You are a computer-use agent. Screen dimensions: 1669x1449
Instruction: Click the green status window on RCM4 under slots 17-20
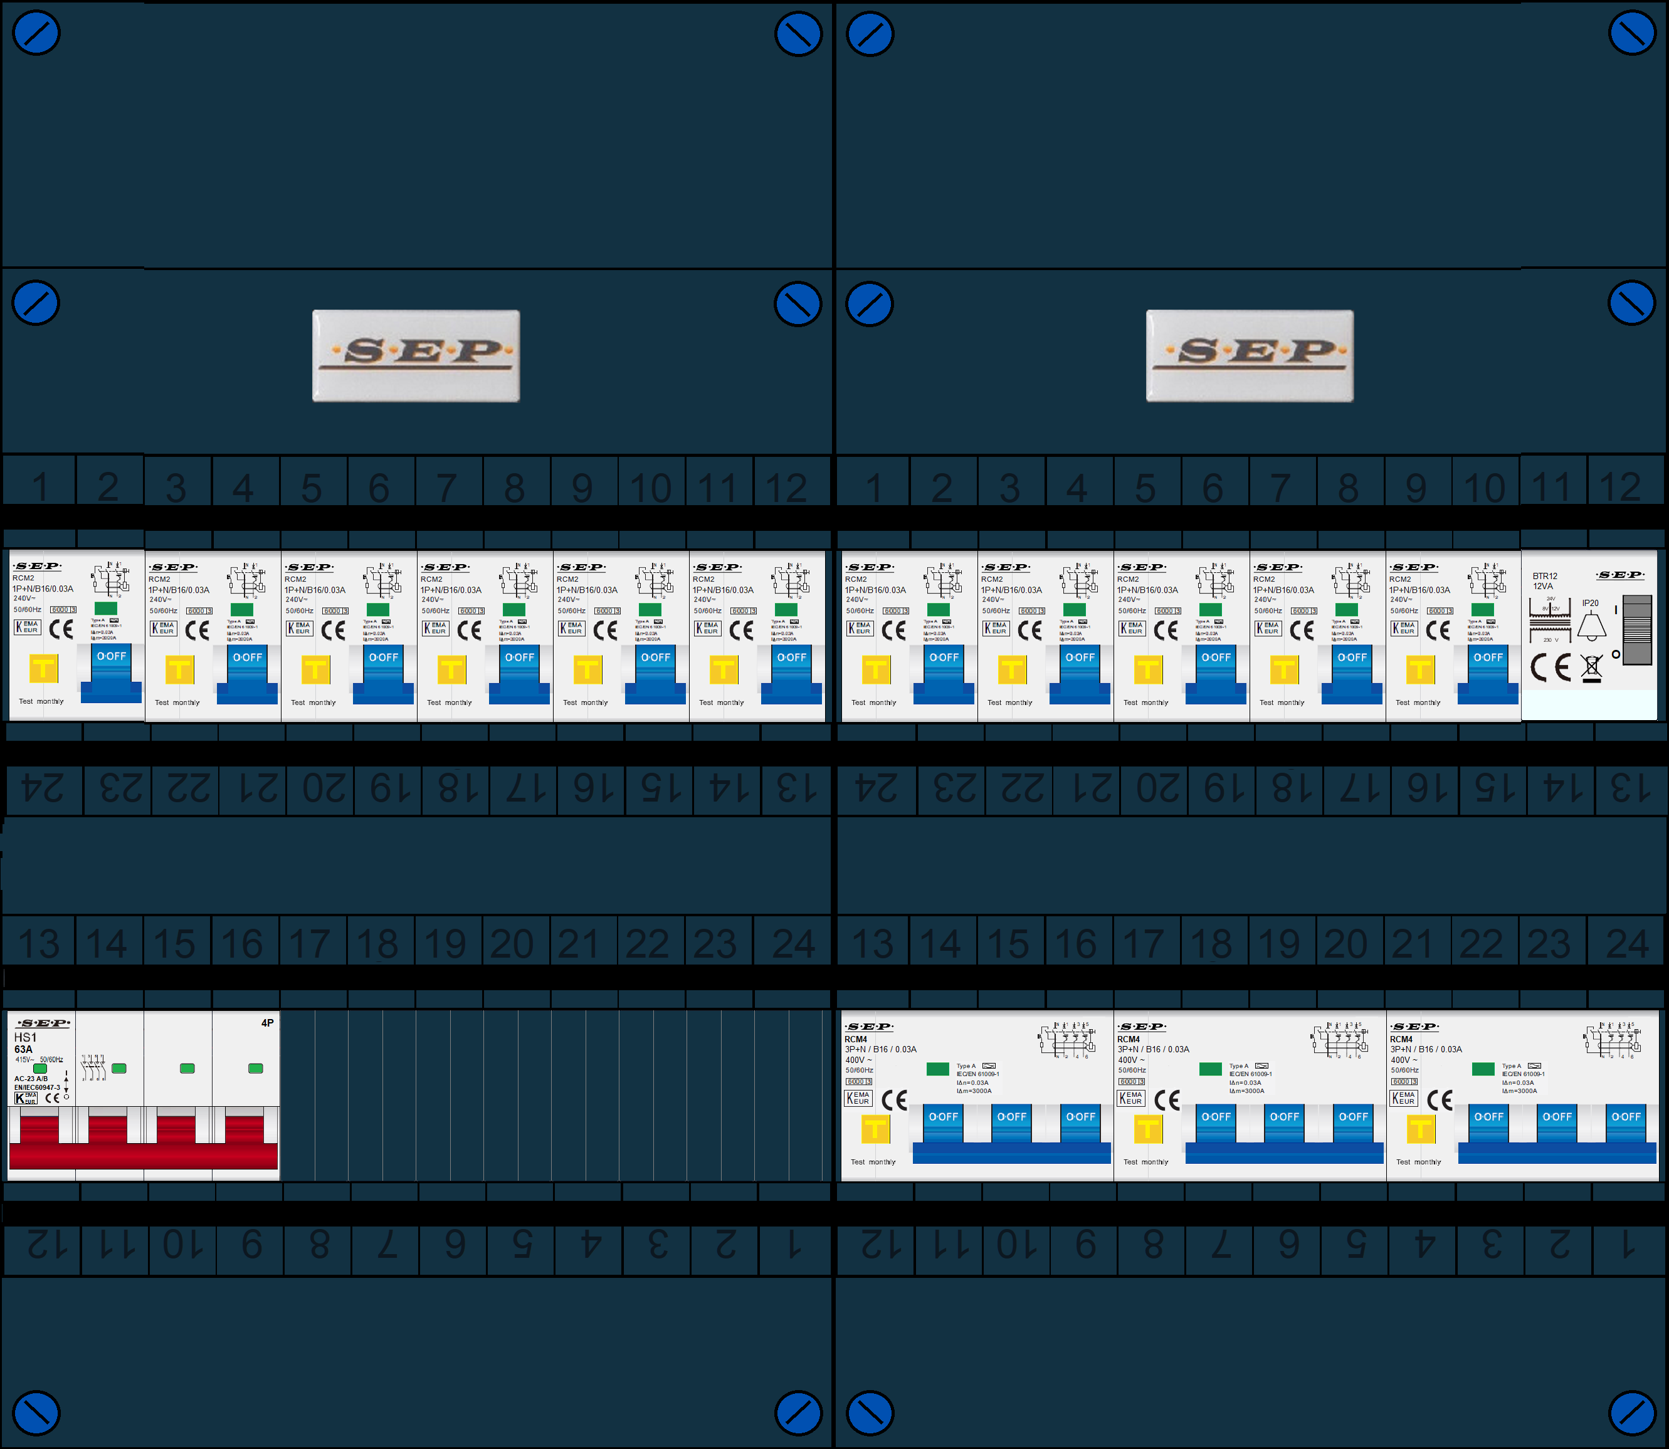[x=1210, y=1069]
